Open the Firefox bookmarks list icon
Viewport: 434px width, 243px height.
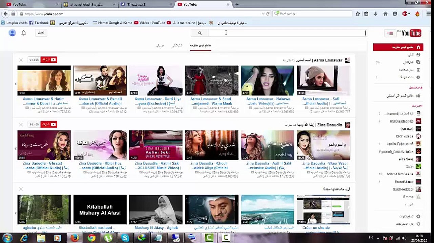point(366,14)
